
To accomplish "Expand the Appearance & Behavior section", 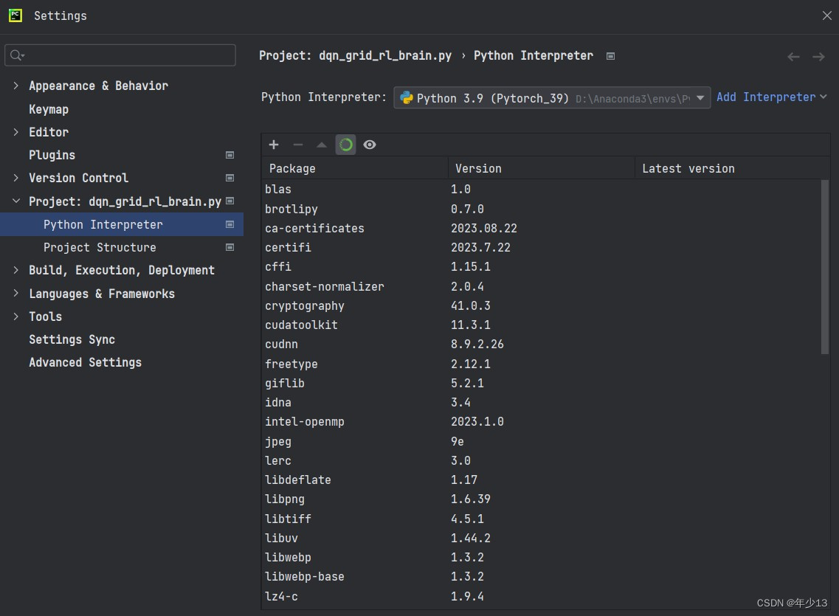I will pyautogui.click(x=16, y=86).
